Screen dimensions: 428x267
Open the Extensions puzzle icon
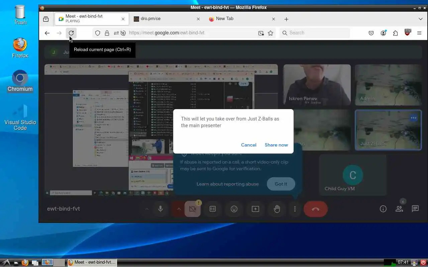[395, 33]
